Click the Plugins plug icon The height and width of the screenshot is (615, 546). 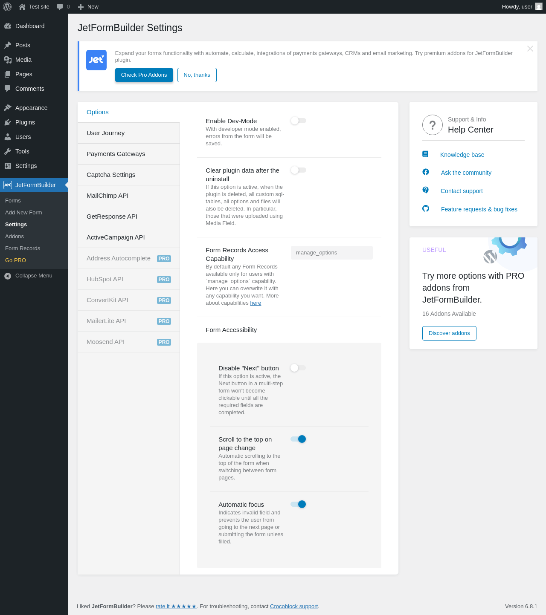tap(8, 122)
